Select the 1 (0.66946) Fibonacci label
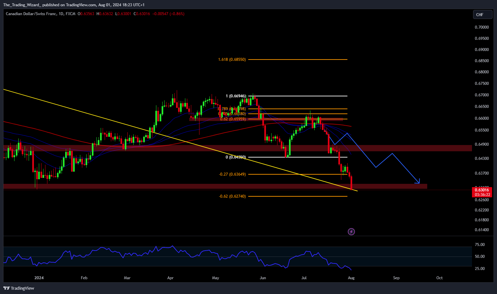The height and width of the screenshot is (294, 497). coord(236,96)
